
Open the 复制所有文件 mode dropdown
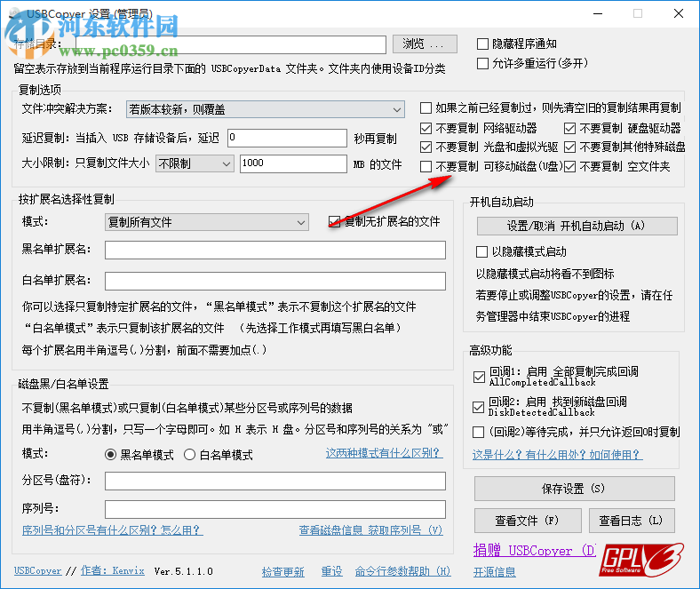click(207, 222)
